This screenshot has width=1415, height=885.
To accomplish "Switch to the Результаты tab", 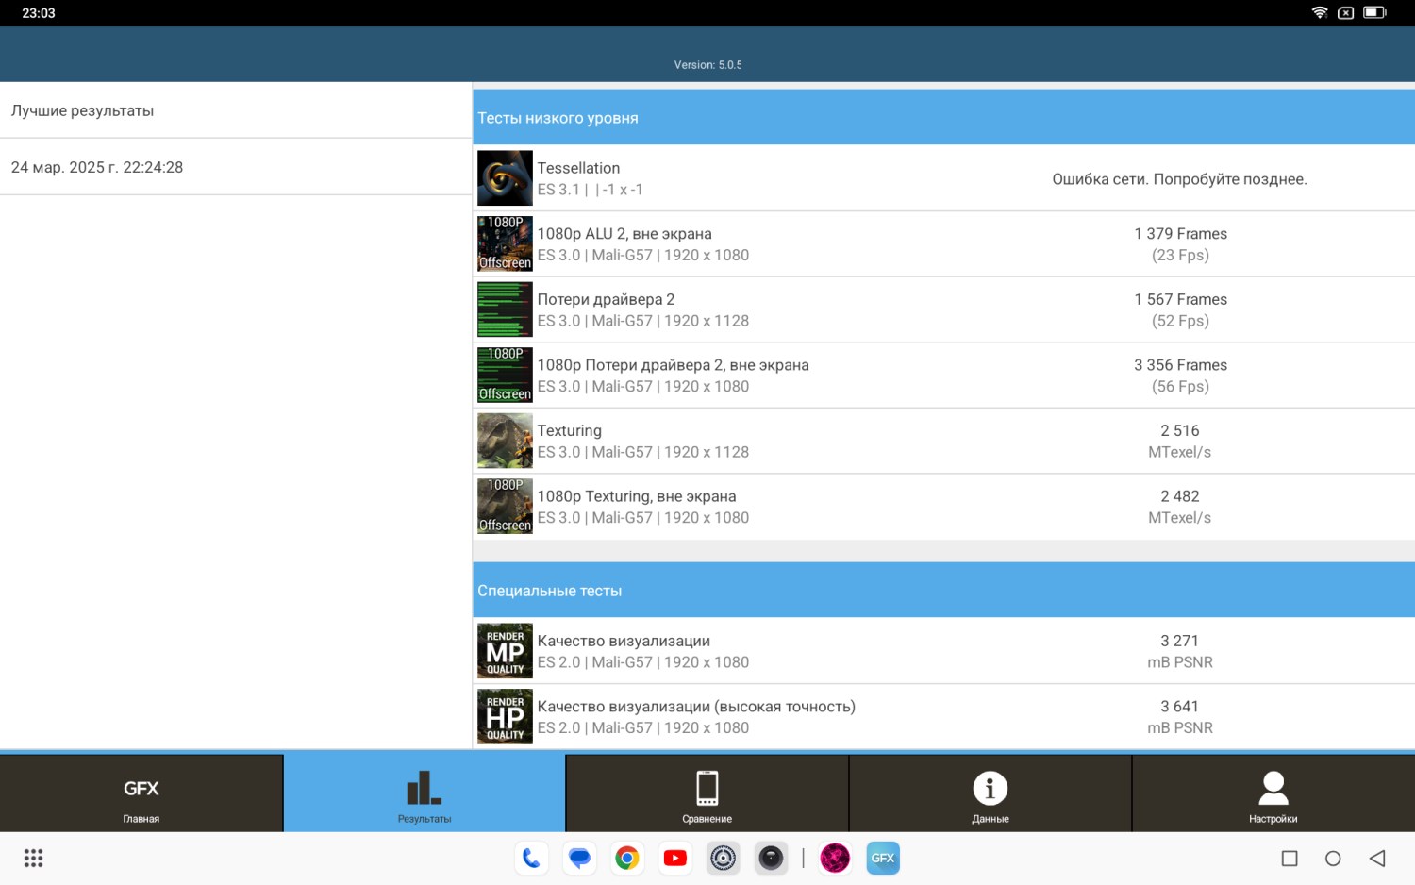I will coord(424,793).
